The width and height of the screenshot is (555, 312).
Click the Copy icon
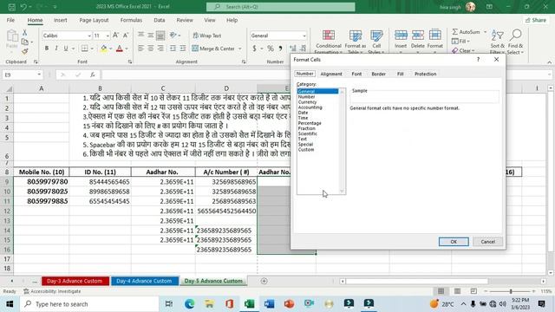point(25,42)
